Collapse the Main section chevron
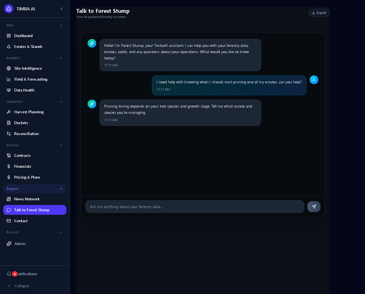This screenshot has width=365, height=294. tap(61, 25)
